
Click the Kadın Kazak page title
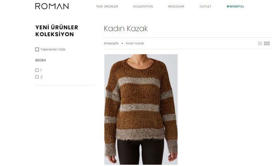click(x=126, y=29)
